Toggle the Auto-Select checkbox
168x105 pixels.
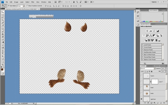tap(9, 6)
